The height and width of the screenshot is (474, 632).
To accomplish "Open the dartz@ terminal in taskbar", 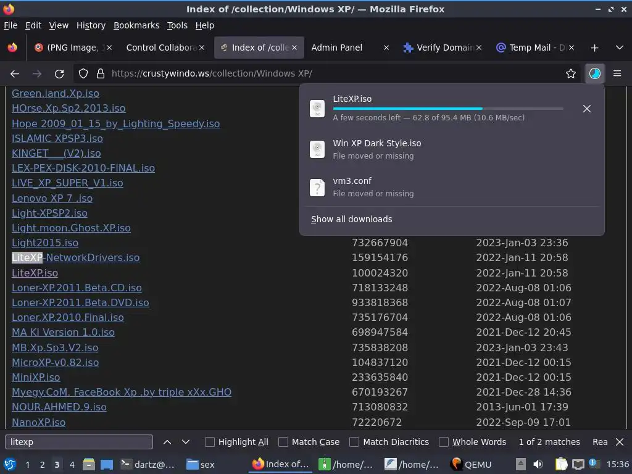I will (x=148, y=465).
